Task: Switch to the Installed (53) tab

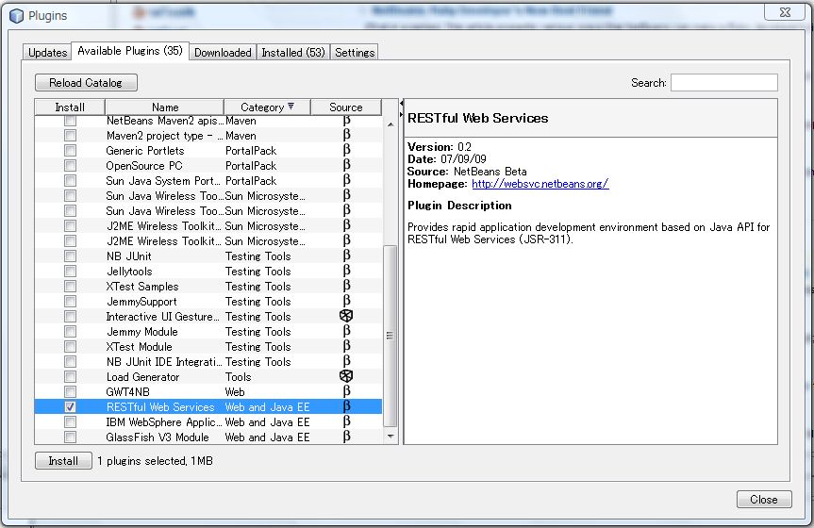Action: coord(292,53)
